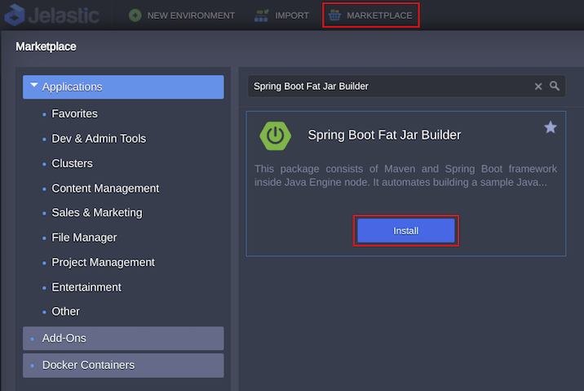
Task: Expand the Add-Ons section
Action: click(123, 338)
